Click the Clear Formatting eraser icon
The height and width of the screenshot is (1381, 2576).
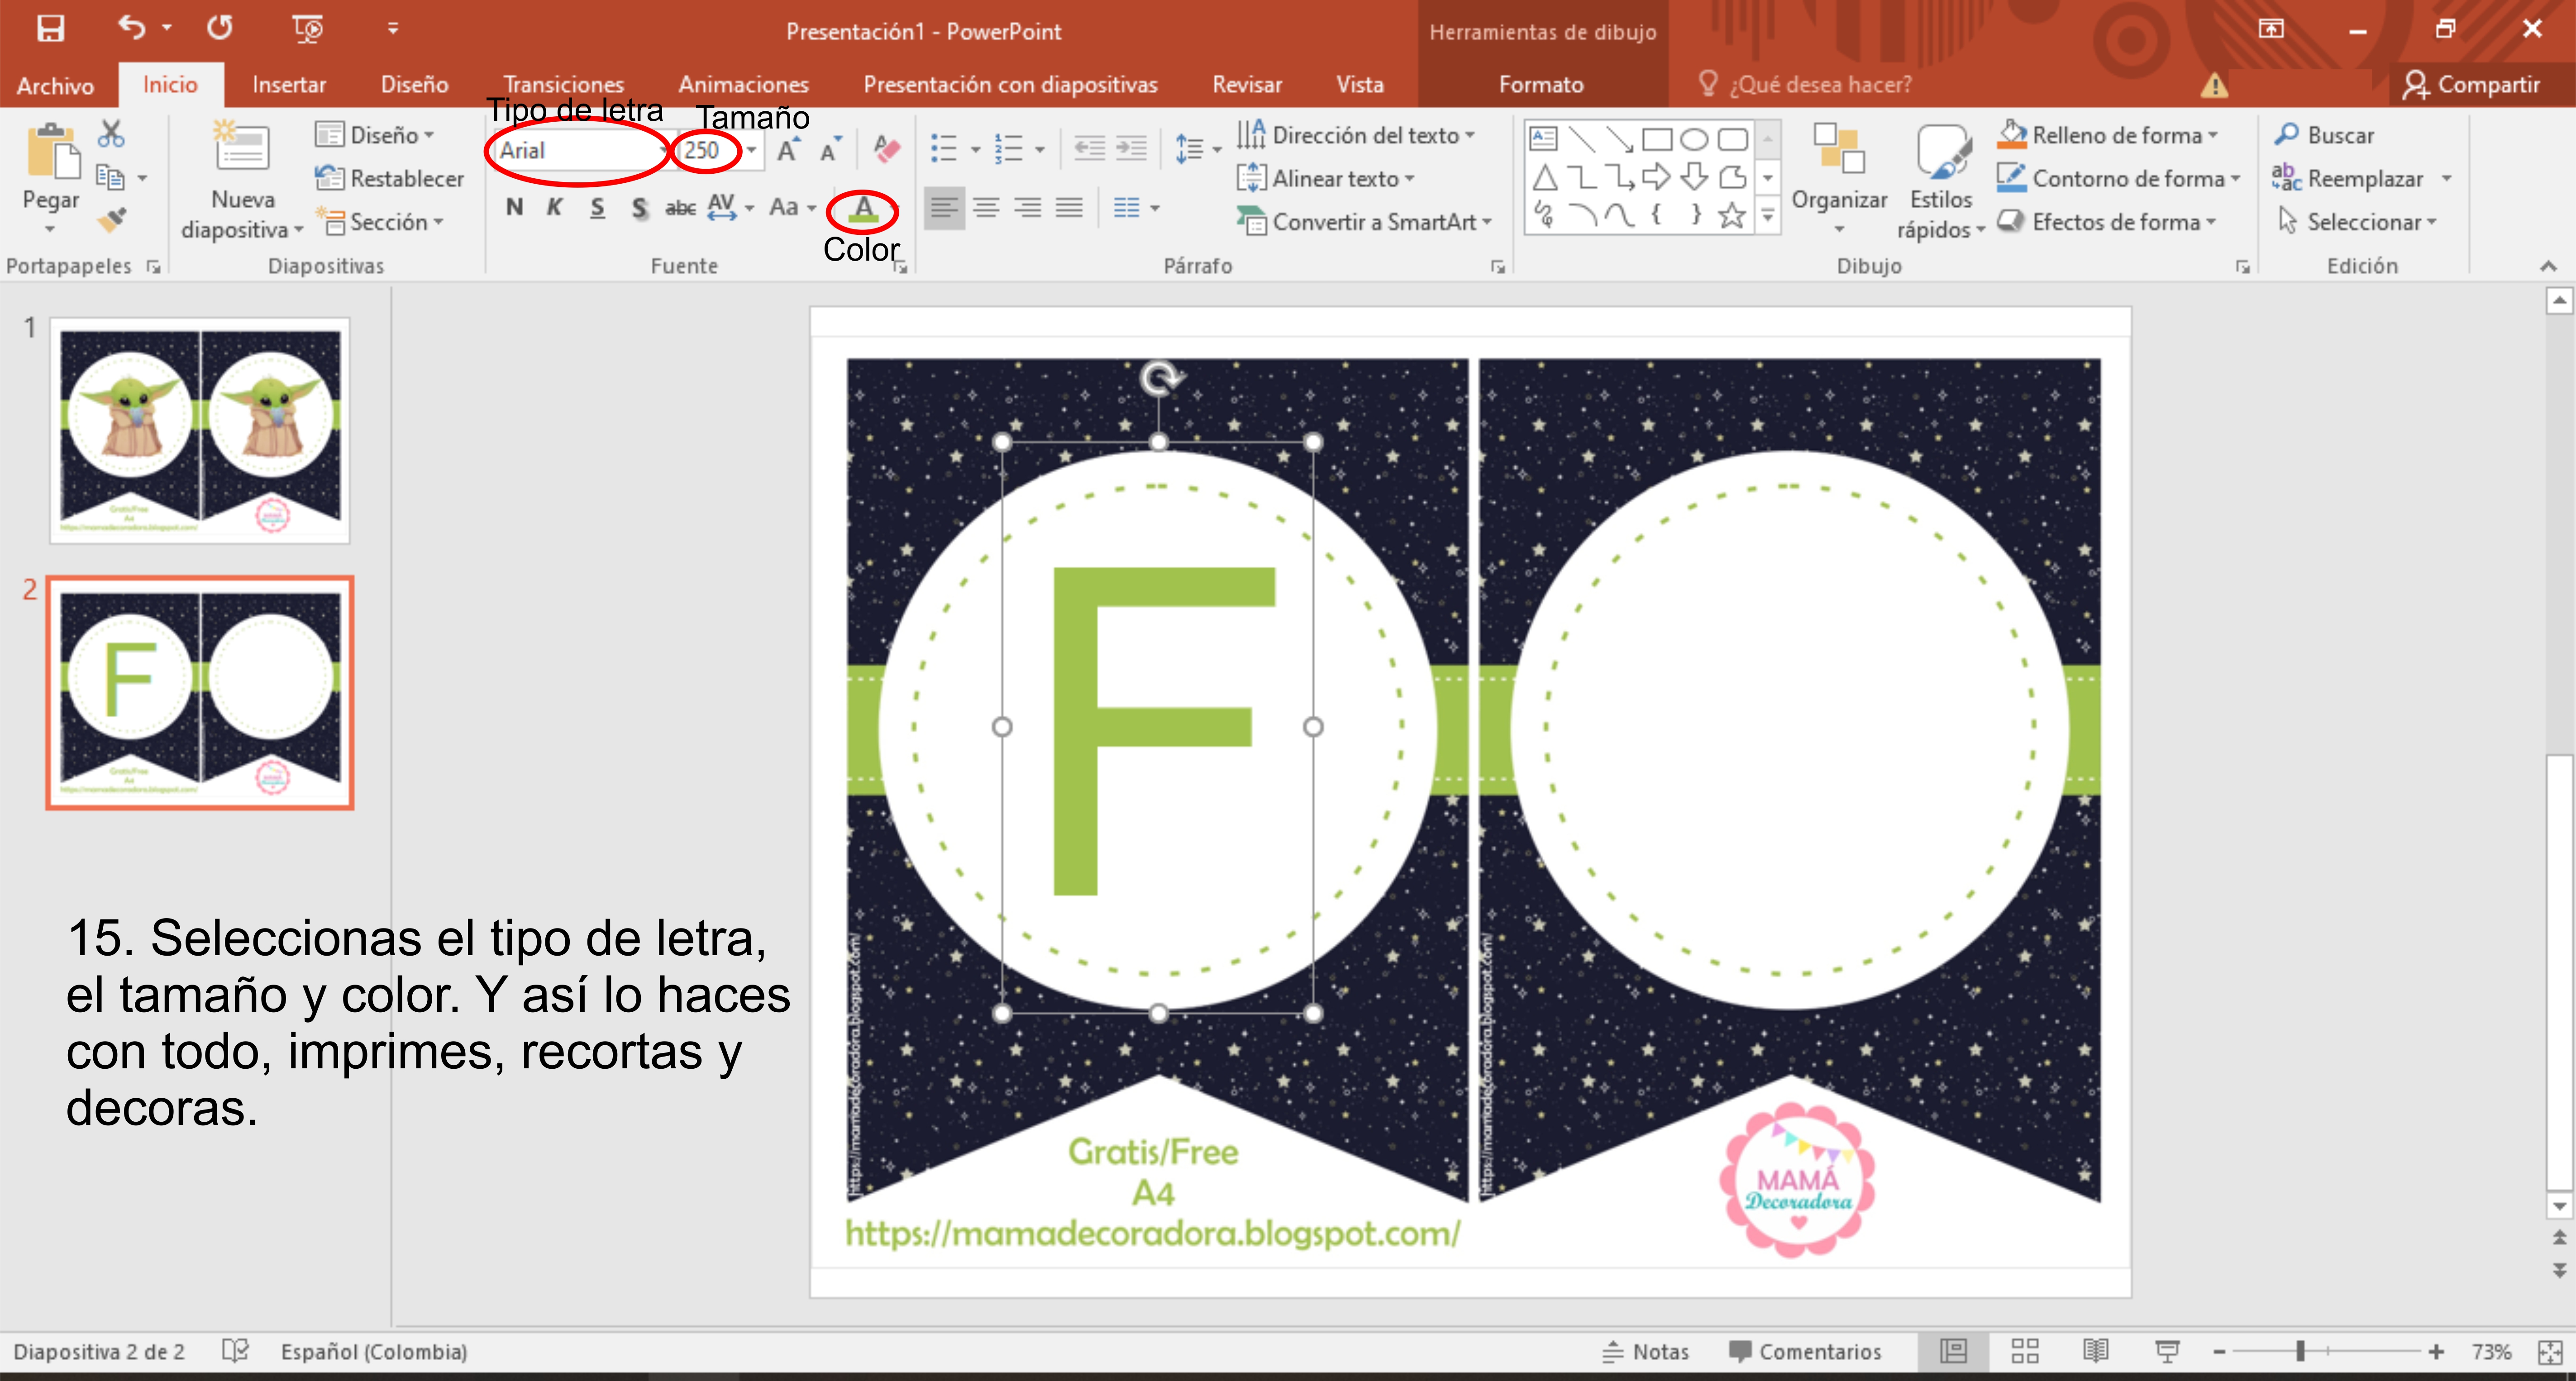[886, 150]
